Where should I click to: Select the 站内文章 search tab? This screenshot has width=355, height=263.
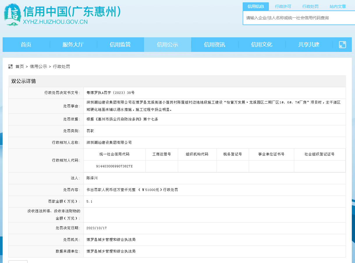(x=338, y=6)
